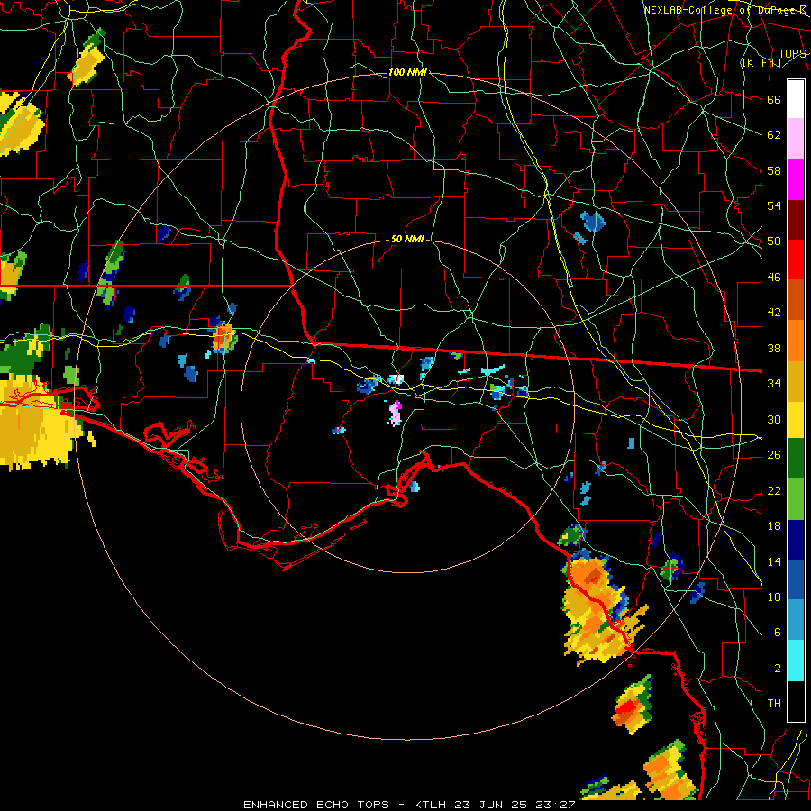Click the "KTLH" station identifier in caption
The height and width of the screenshot is (811, 811).
[x=429, y=805]
